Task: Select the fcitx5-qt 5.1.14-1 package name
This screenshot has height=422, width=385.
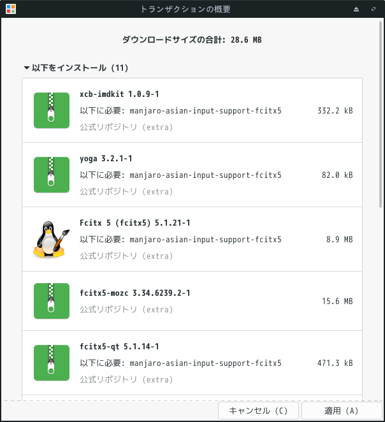Action: [119, 346]
